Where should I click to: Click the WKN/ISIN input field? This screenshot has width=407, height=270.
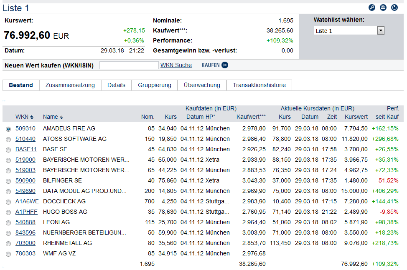coord(129,65)
